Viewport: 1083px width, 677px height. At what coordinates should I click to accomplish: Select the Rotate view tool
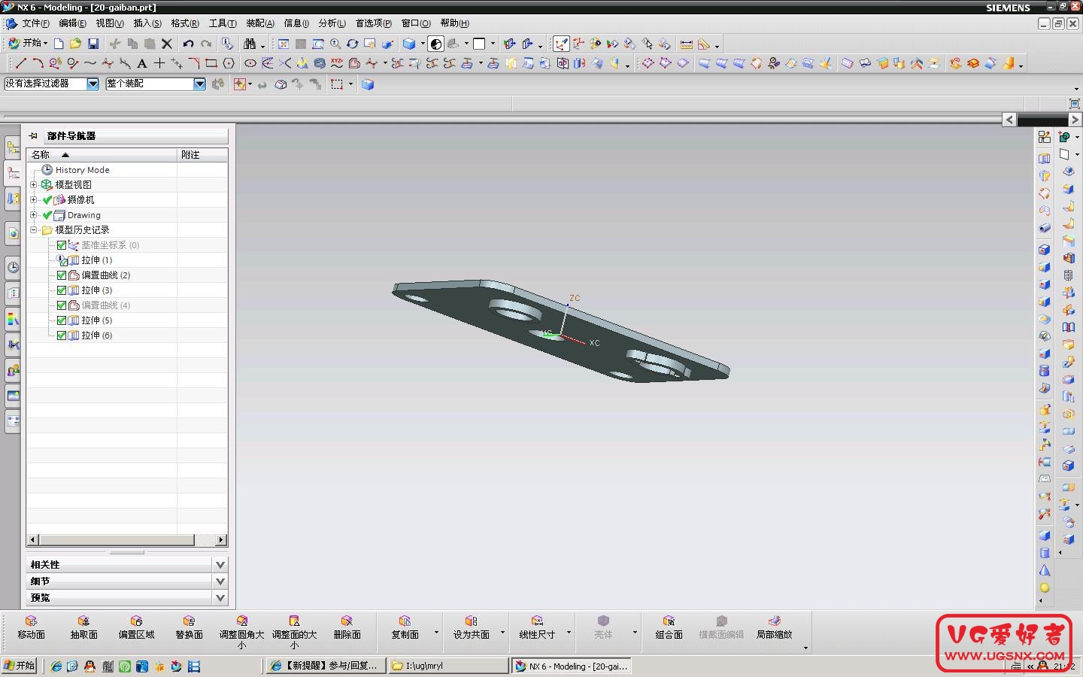[352, 44]
